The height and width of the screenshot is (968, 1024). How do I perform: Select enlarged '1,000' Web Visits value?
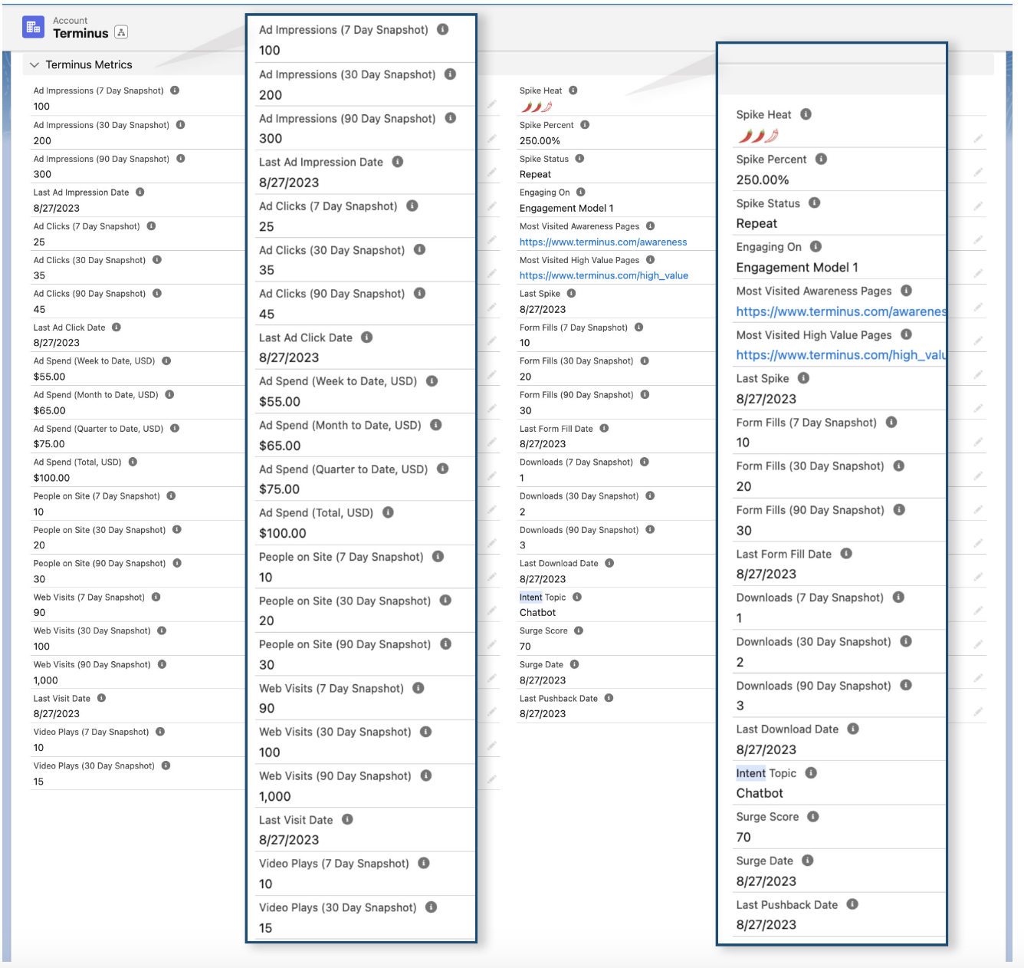click(x=275, y=796)
